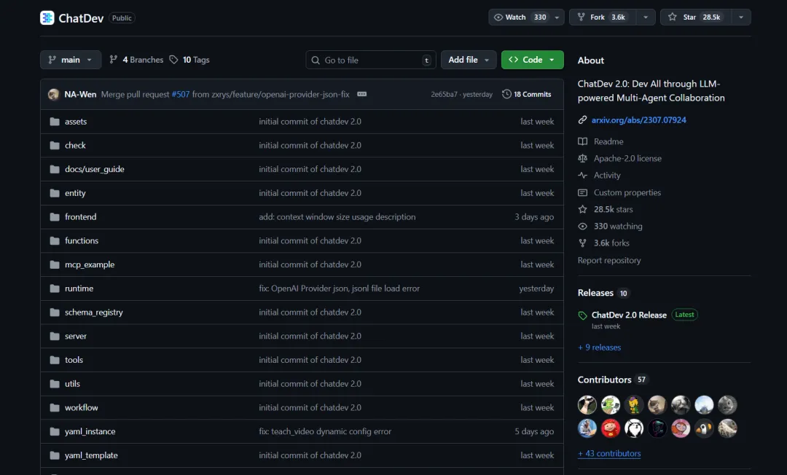Viewport: 787px width, 475px height.
Task: Click the folder icon beside mcp_example
Action: pos(55,264)
